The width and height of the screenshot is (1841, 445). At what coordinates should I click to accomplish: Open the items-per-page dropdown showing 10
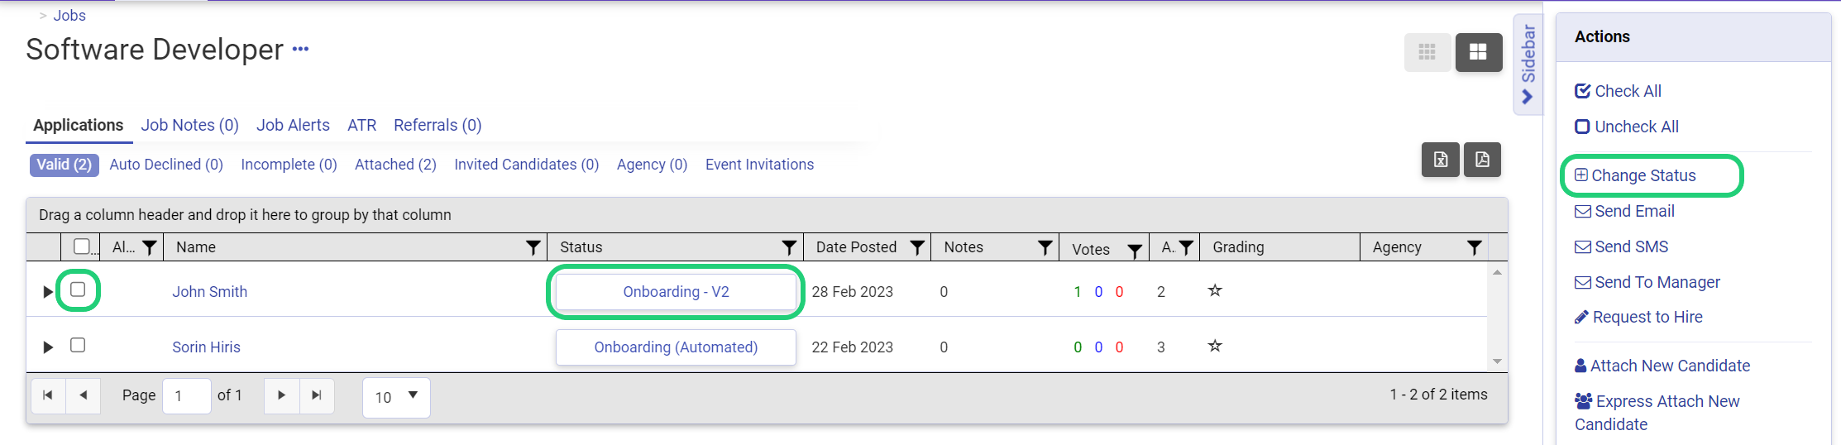pyautogui.click(x=396, y=397)
